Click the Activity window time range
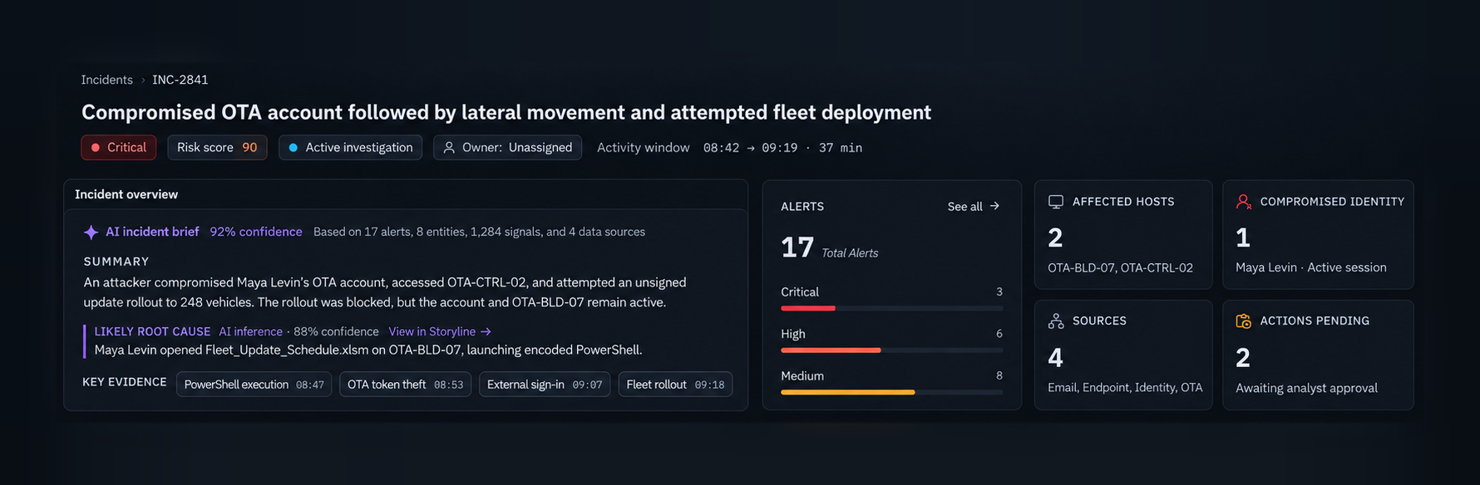 coord(782,148)
